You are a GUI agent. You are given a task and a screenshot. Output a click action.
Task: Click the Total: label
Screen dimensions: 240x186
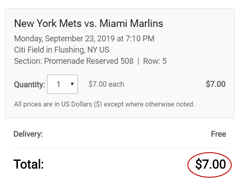(29, 164)
